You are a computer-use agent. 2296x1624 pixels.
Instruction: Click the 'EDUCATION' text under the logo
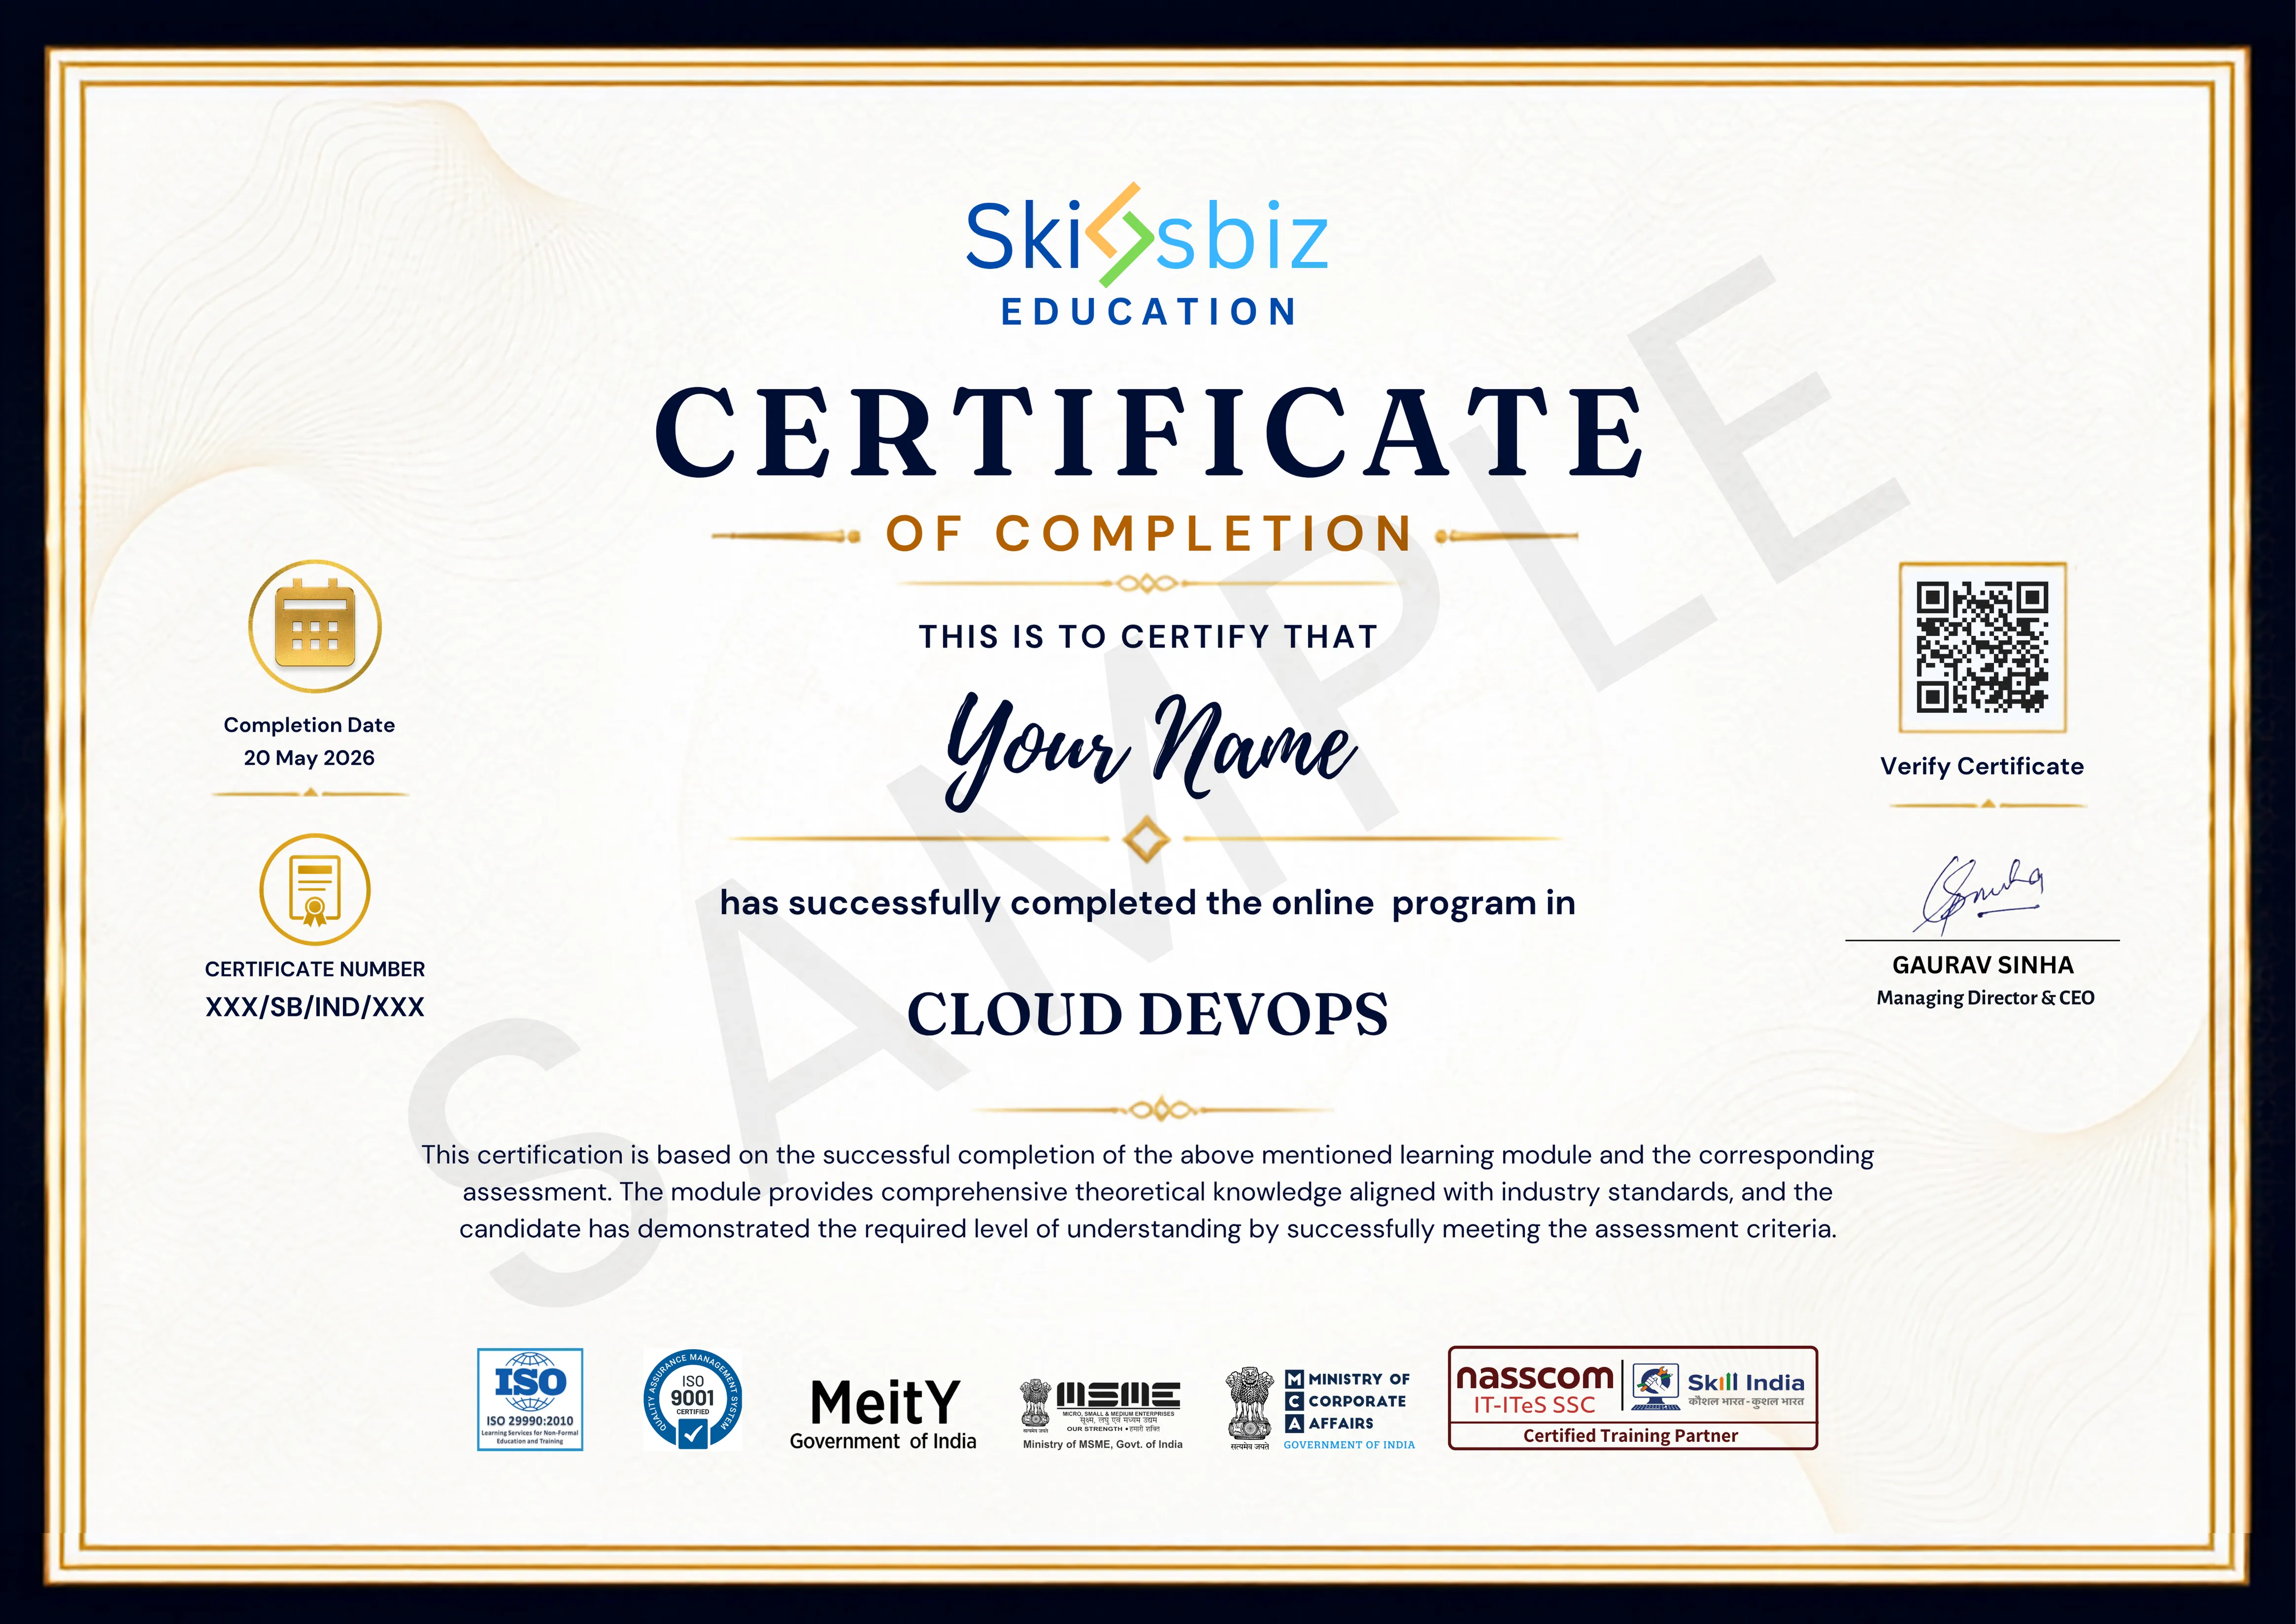(x=1149, y=312)
